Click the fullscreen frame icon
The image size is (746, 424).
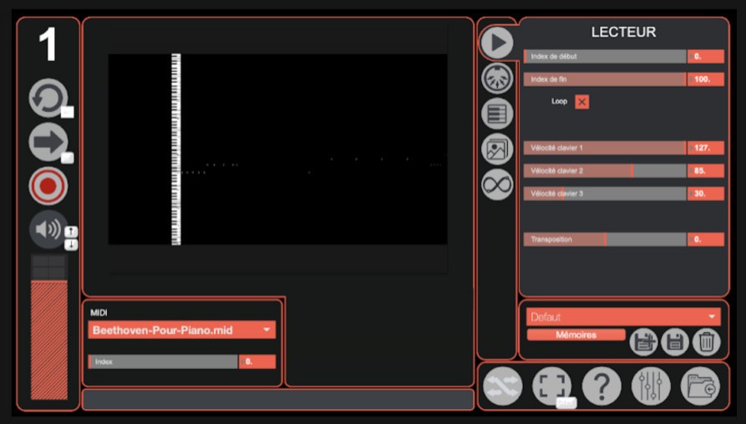(551, 386)
